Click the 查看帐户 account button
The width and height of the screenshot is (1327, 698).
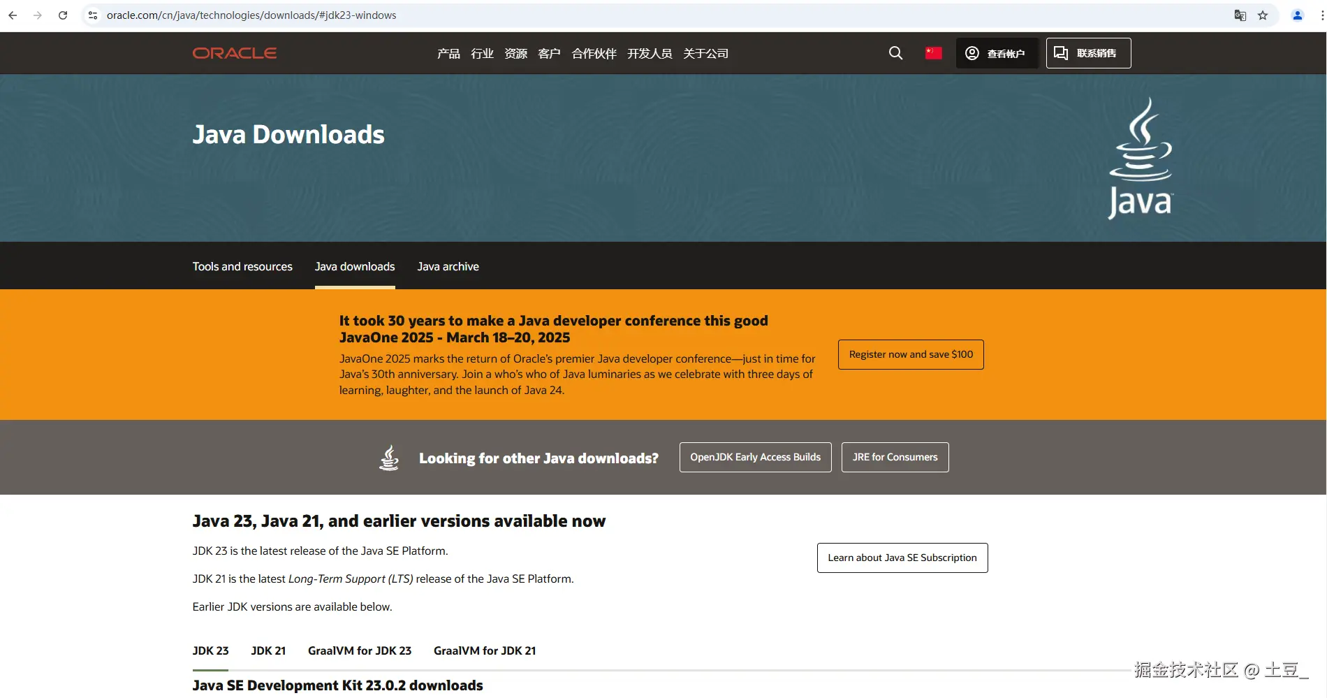coord(997,53)
